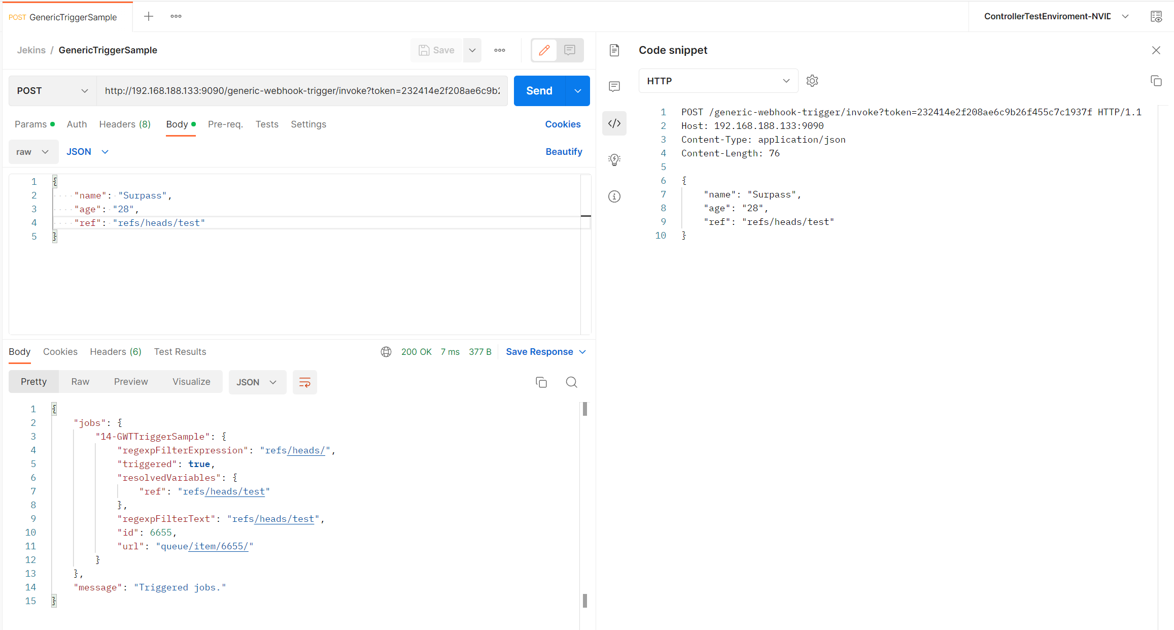Open Save Response dropdown
Screen dimensions: 1174x630
click(546, 352)
